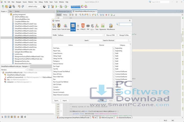Select the Debug Focused Test Method action row

click(x=91, y=71)
